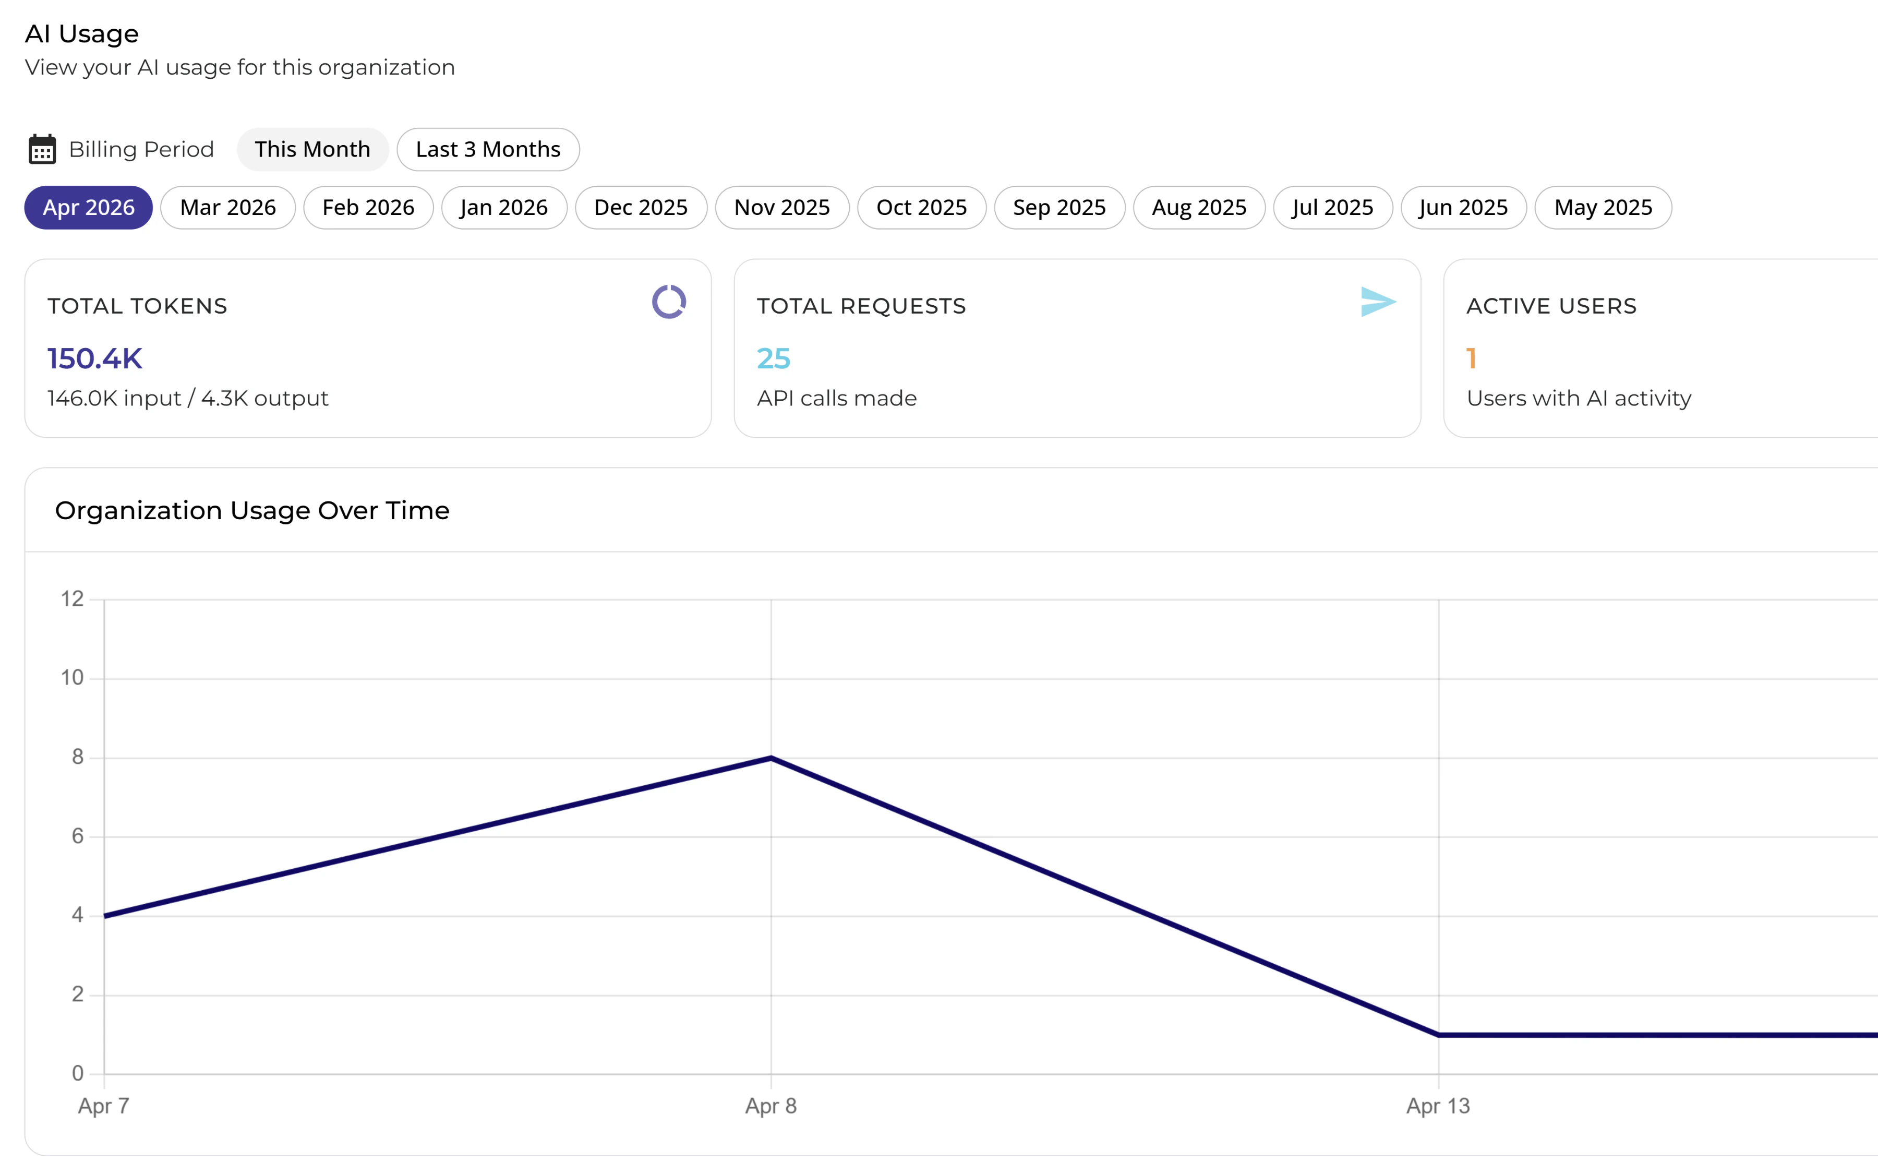This screenshot has width=1878, height=1174.
Task: Select the Mar 2026 month pill
Action: pos(227,207)
